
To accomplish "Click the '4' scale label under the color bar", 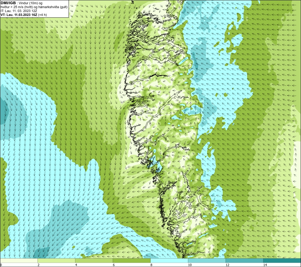I will coord(76,265).
